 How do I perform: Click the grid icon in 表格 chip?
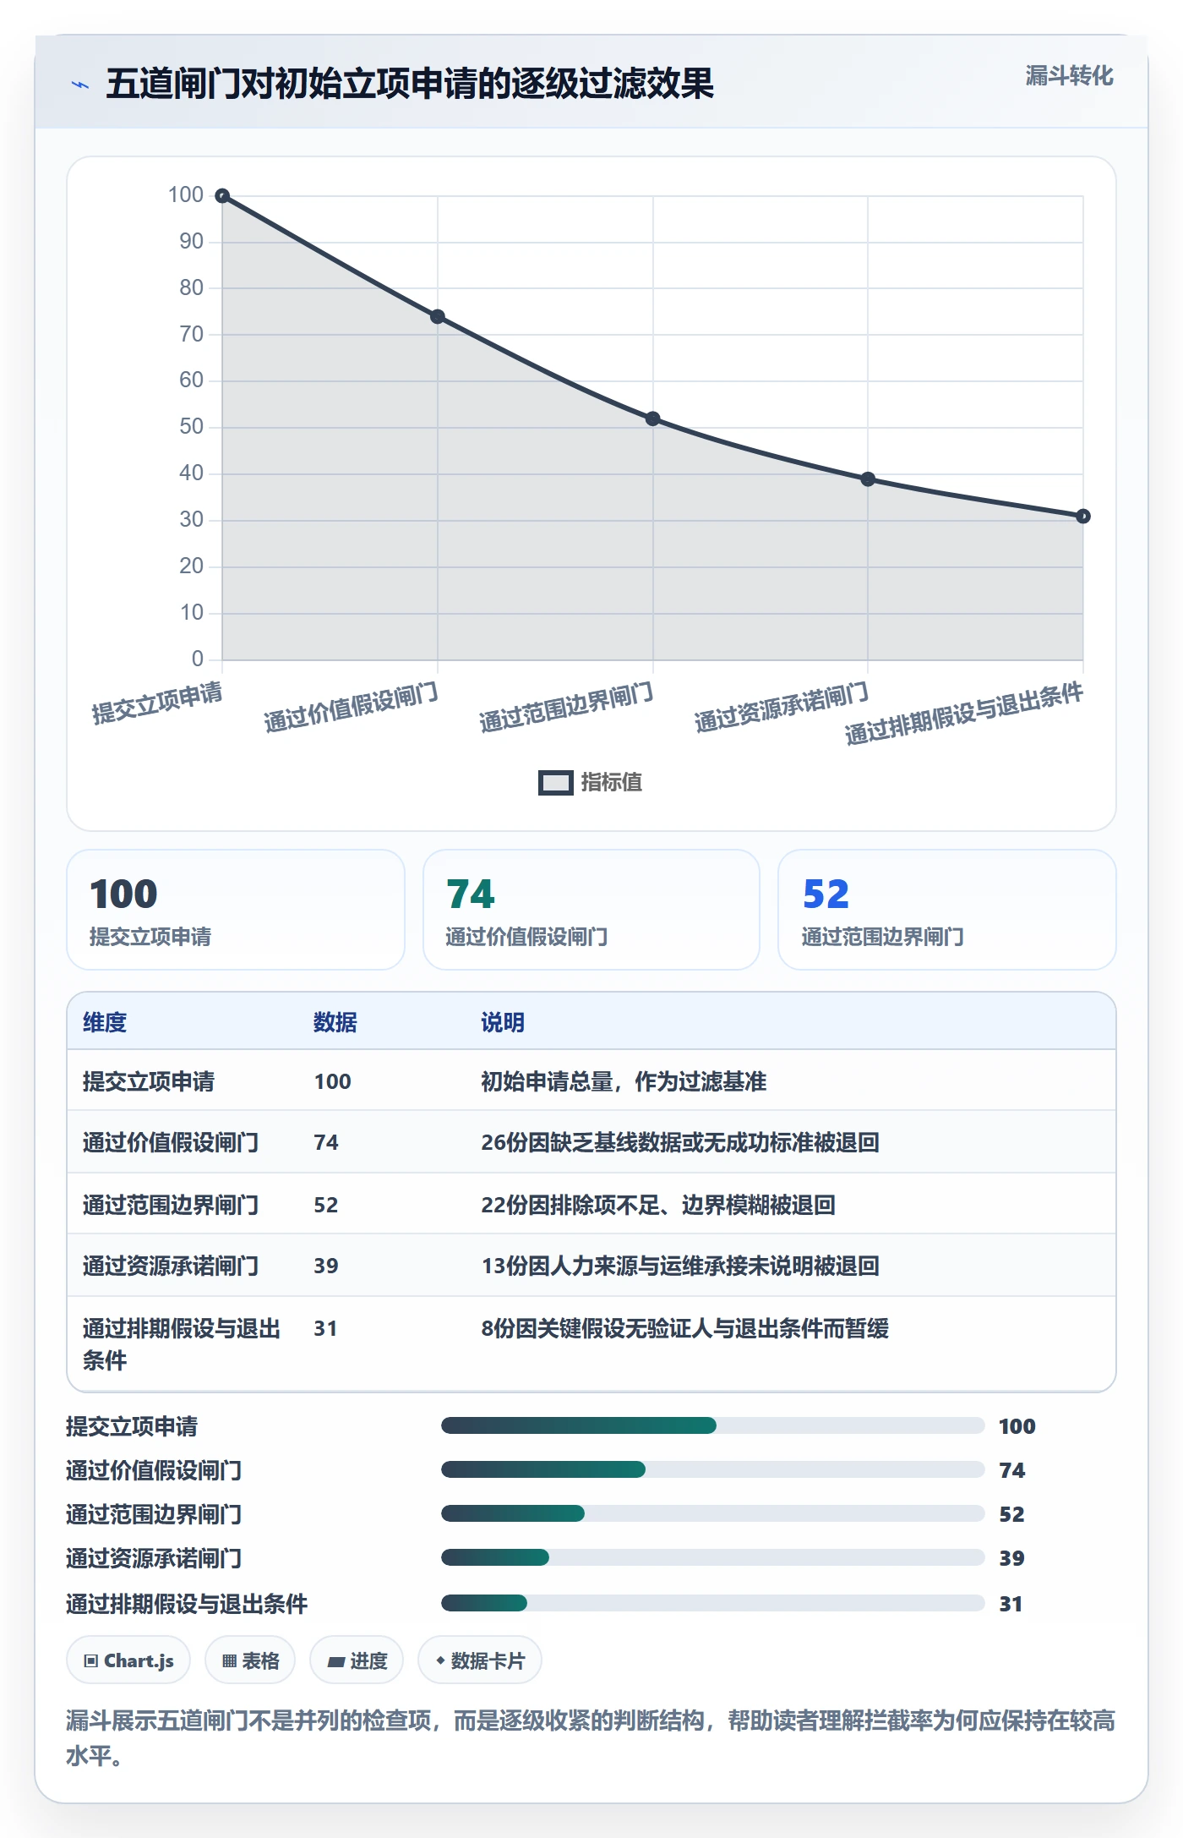point(229,1661)
